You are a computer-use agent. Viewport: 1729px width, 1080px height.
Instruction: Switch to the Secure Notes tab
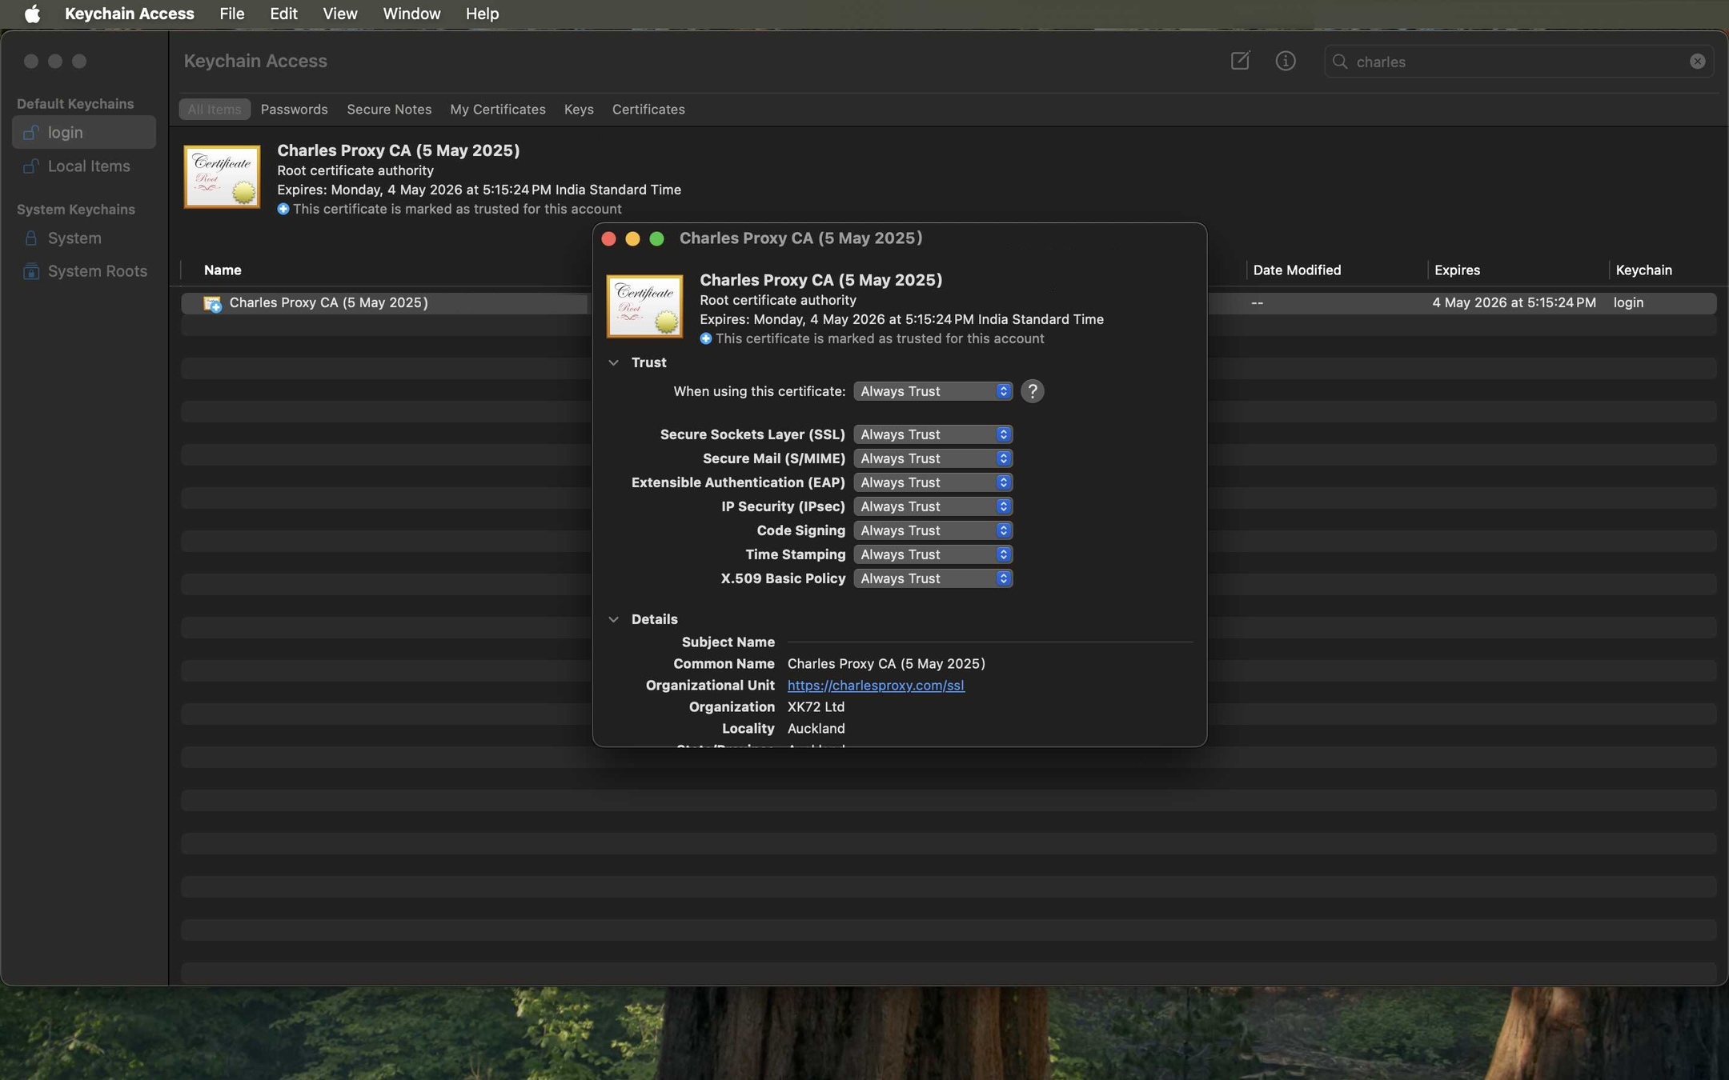click(389, 110)
